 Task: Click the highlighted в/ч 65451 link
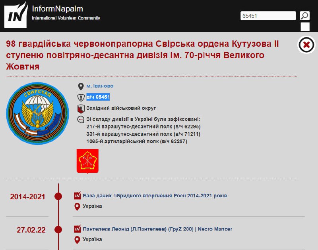(98, 97)
